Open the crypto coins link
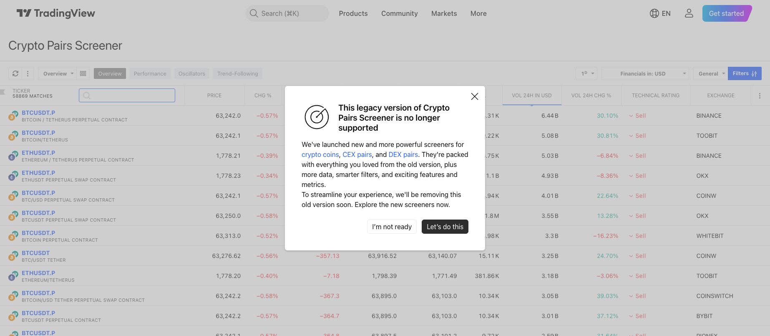 pos(320,154)
